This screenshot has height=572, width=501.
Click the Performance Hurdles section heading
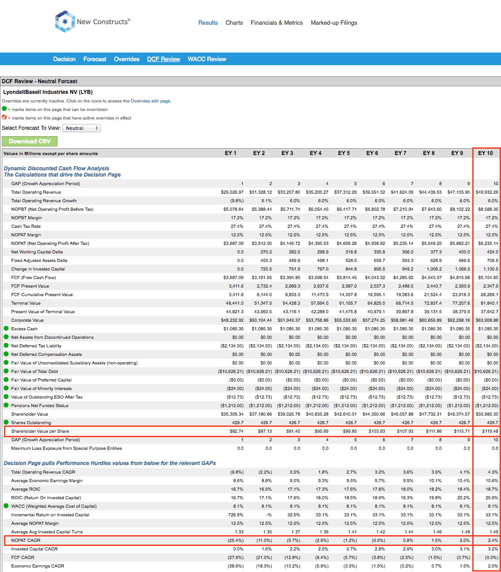(110, 463)
